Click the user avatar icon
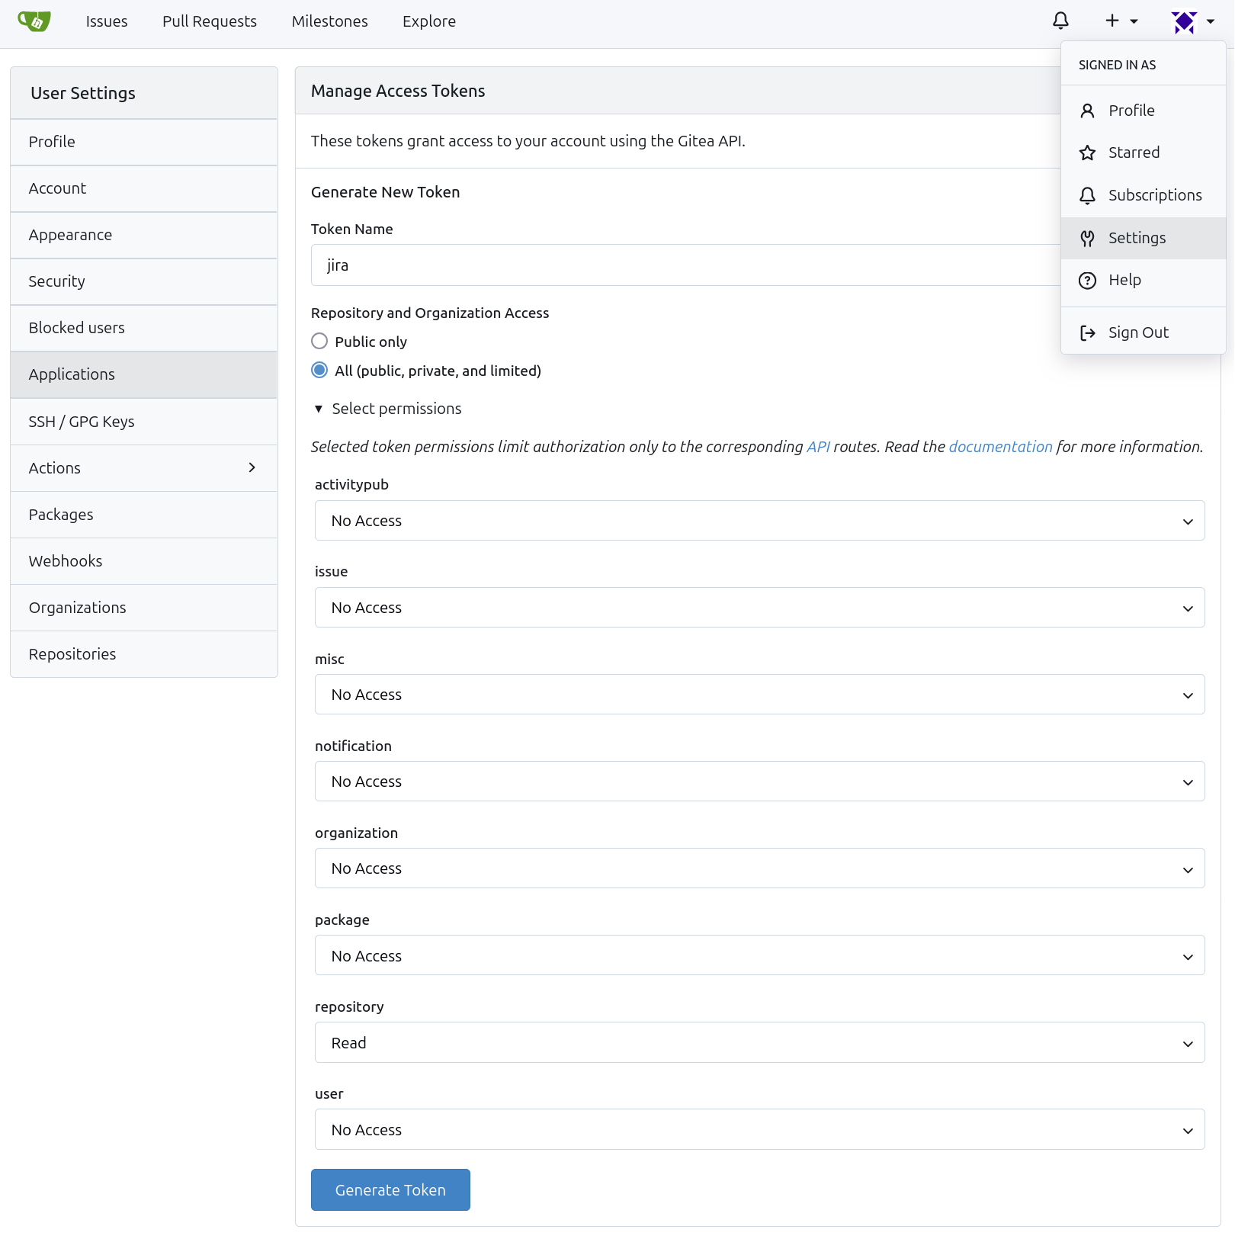1235x1239 pixels. 1184,21
